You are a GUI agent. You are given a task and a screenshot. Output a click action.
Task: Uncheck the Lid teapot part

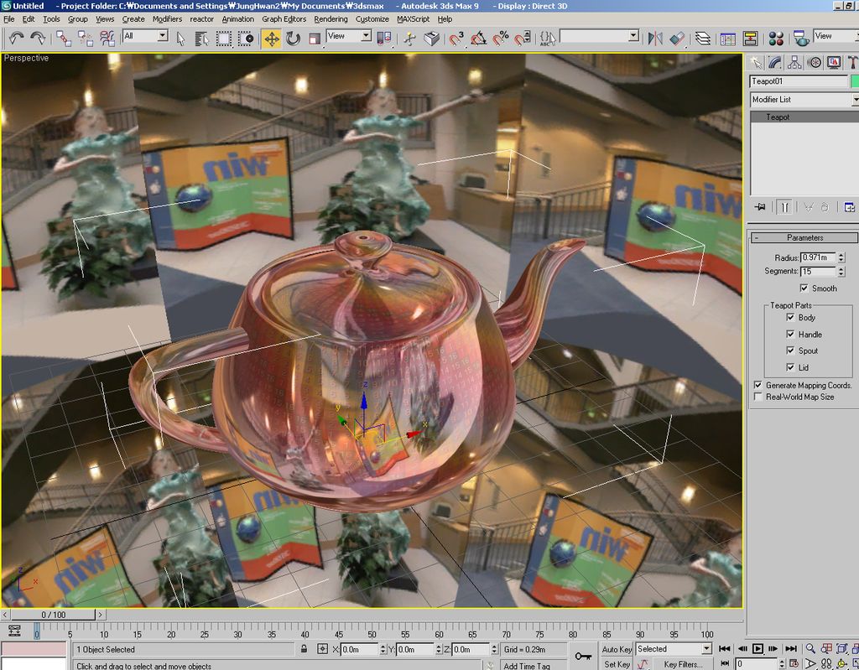(790, 367)
